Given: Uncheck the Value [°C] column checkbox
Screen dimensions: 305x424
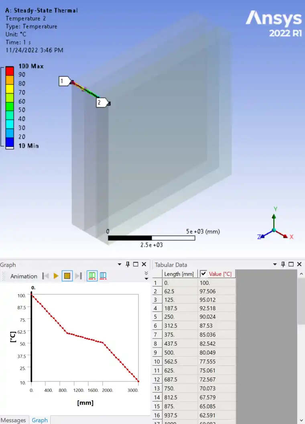Looking at the screenshot, I should tap(203, 274).
